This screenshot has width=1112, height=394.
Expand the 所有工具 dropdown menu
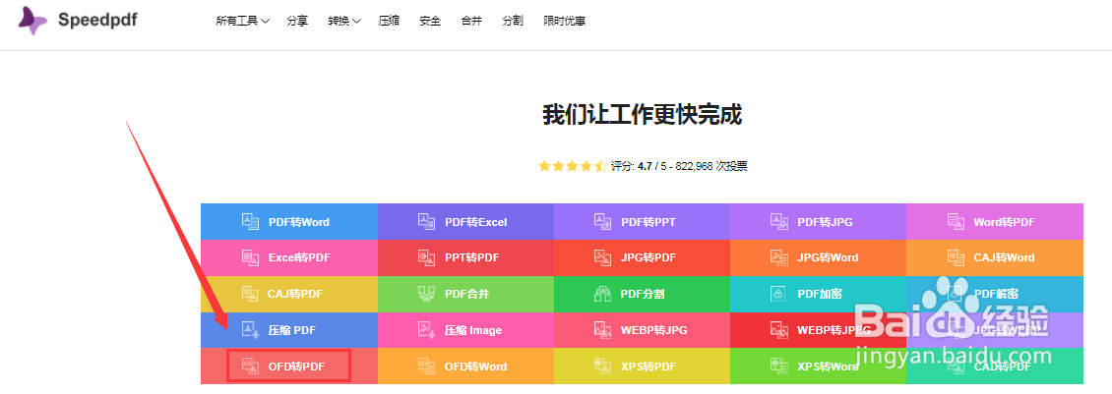242,21
